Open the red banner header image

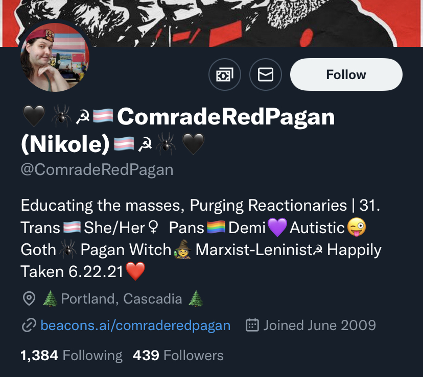(x=212, y=23)
